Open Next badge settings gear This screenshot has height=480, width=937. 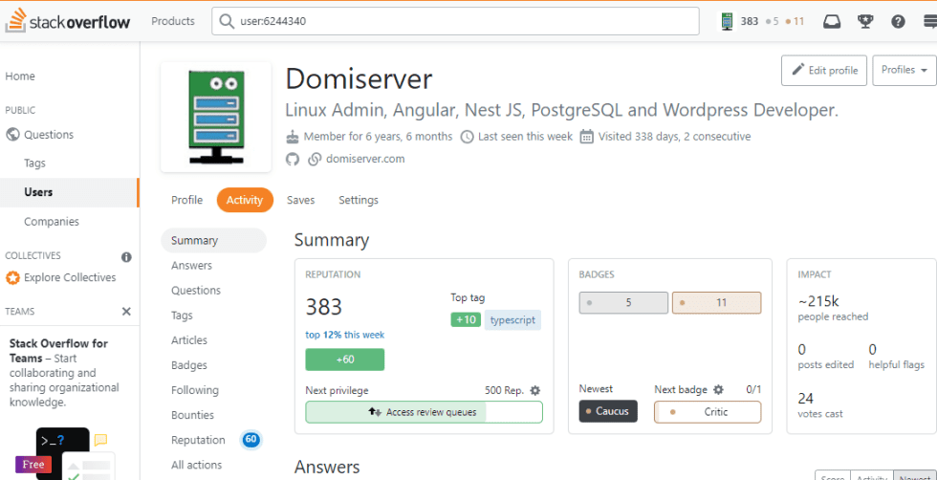tap(718, 389)
